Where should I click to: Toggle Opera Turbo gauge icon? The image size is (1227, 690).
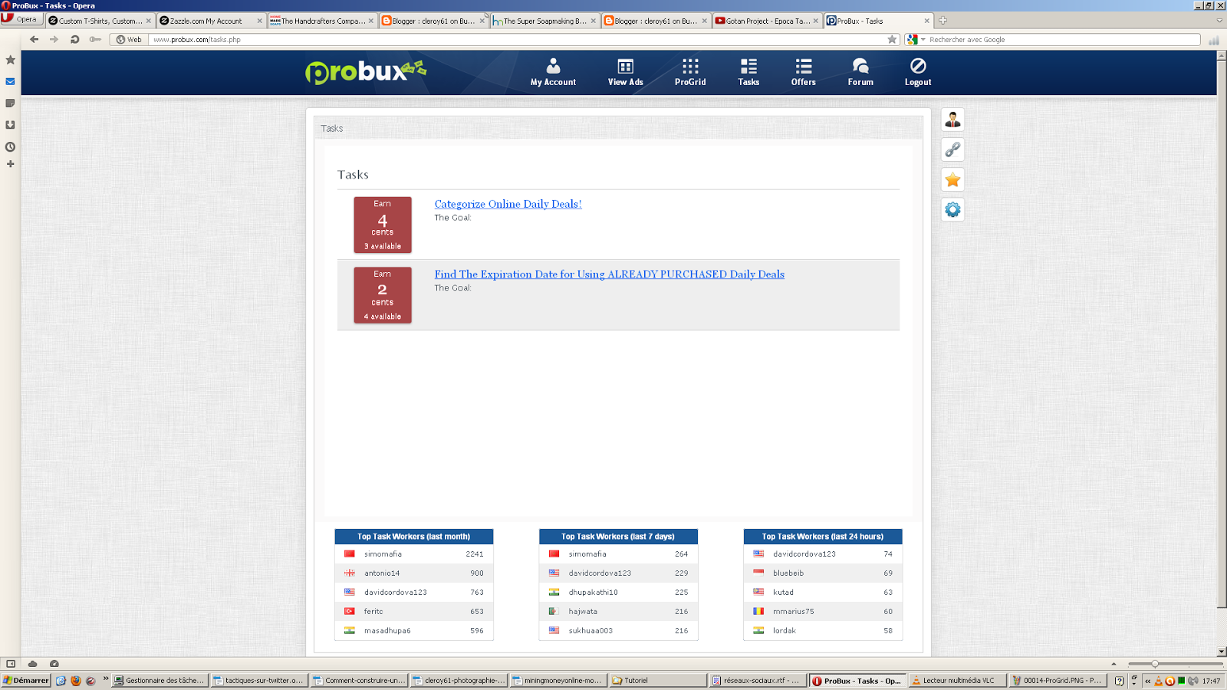(x=54, y=664)
